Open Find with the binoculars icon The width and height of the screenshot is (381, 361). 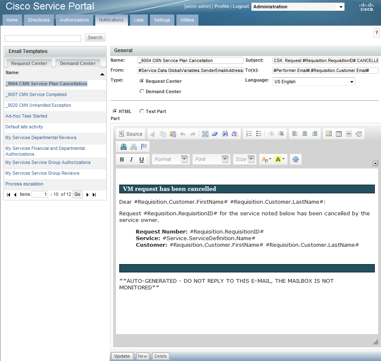pos(225,134)
